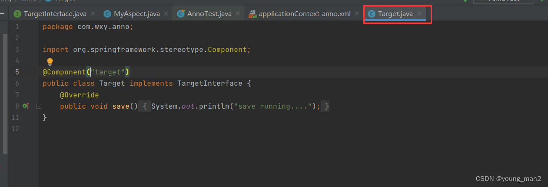
Task: Click the word "Component" in the import statement
Action: 227,49
